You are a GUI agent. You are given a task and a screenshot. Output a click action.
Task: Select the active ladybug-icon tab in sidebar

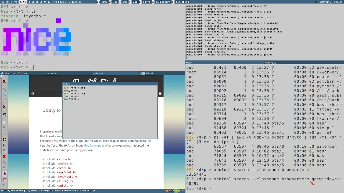(5, 174)
